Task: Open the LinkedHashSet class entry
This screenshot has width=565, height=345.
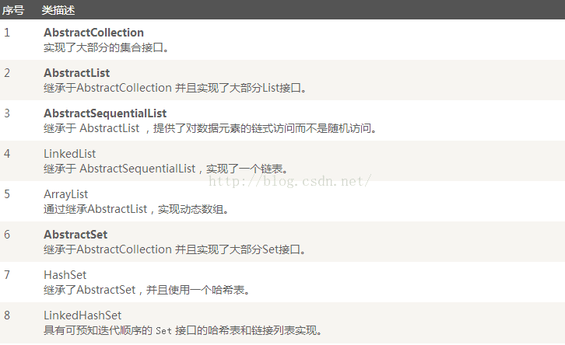Action: pyautogui.click(x=82, y=315)
